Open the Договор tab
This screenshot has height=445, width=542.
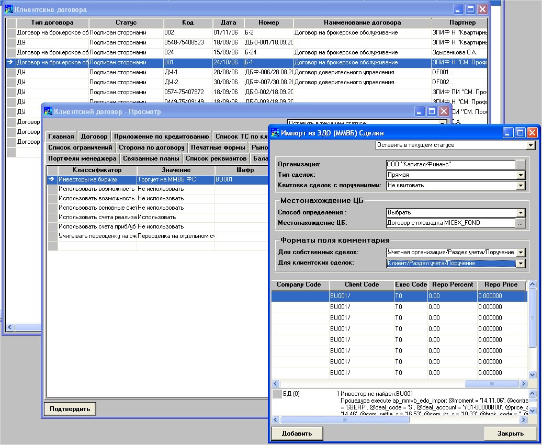coord(94,136)
